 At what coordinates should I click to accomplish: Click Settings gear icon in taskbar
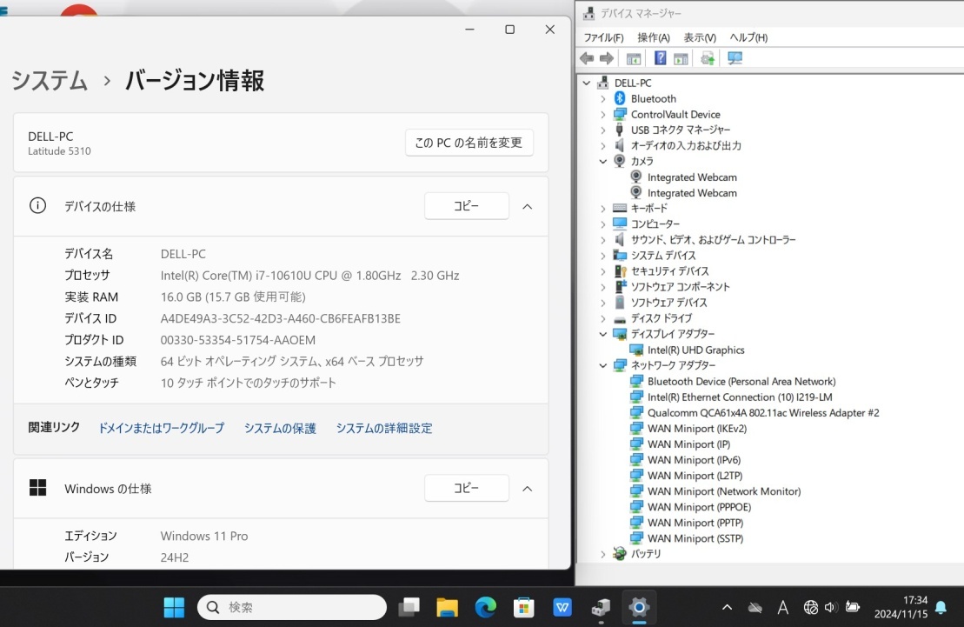(639, 607)
